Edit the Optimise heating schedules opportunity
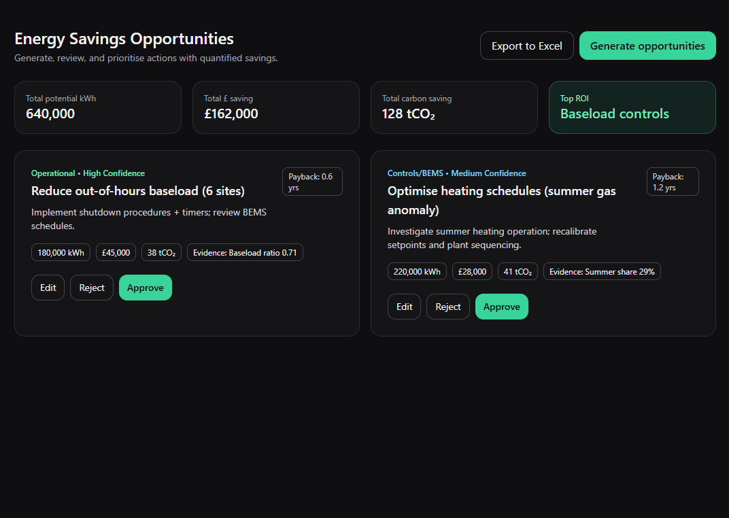This screenshot has height=518, width=729. click(404, 306)
